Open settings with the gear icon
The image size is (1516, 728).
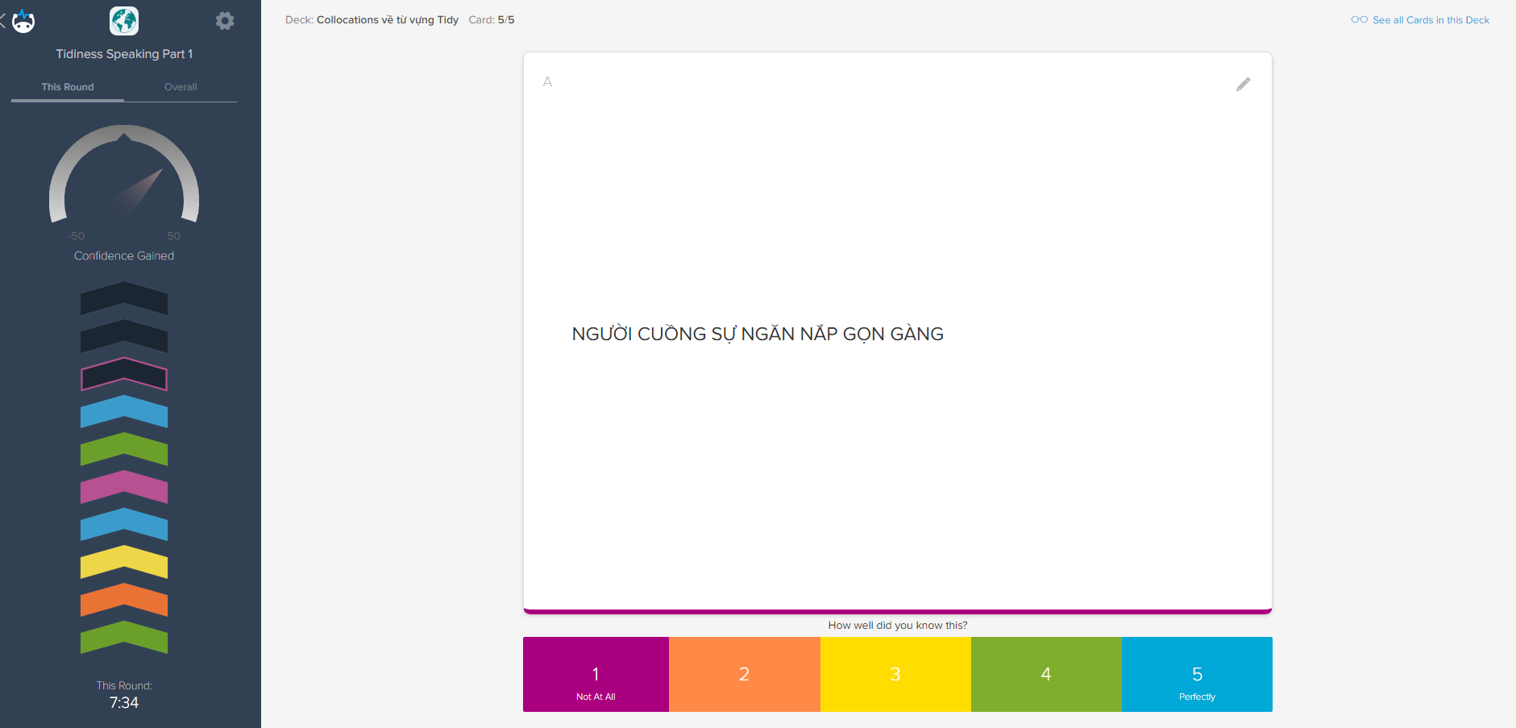pos(225,21)
